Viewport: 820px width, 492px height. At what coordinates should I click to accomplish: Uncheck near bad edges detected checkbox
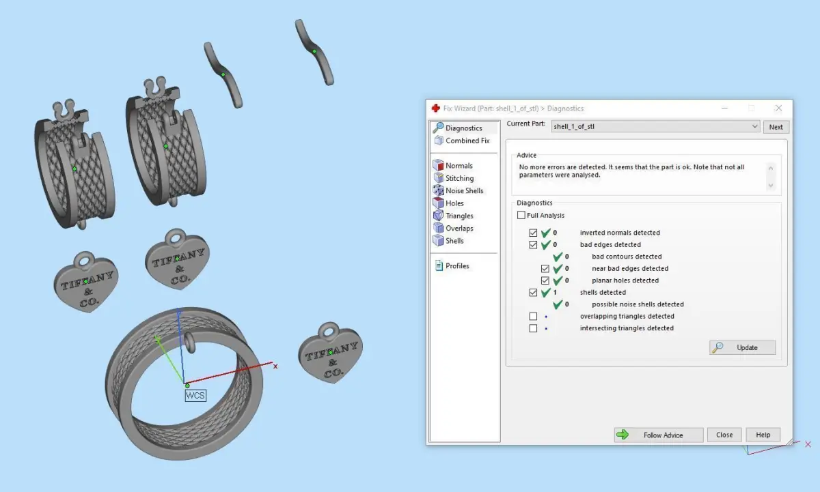pyautogui.click(x=545, y=268)
